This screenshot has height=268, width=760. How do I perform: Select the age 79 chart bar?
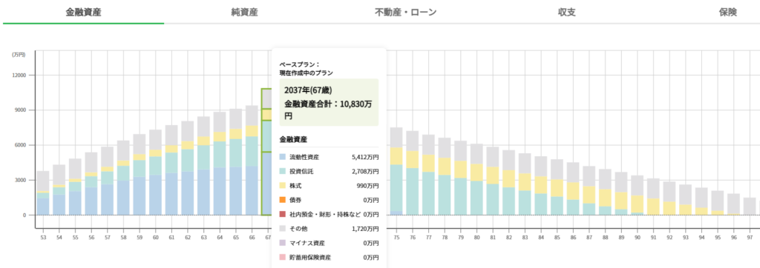(x=460, y=178)
